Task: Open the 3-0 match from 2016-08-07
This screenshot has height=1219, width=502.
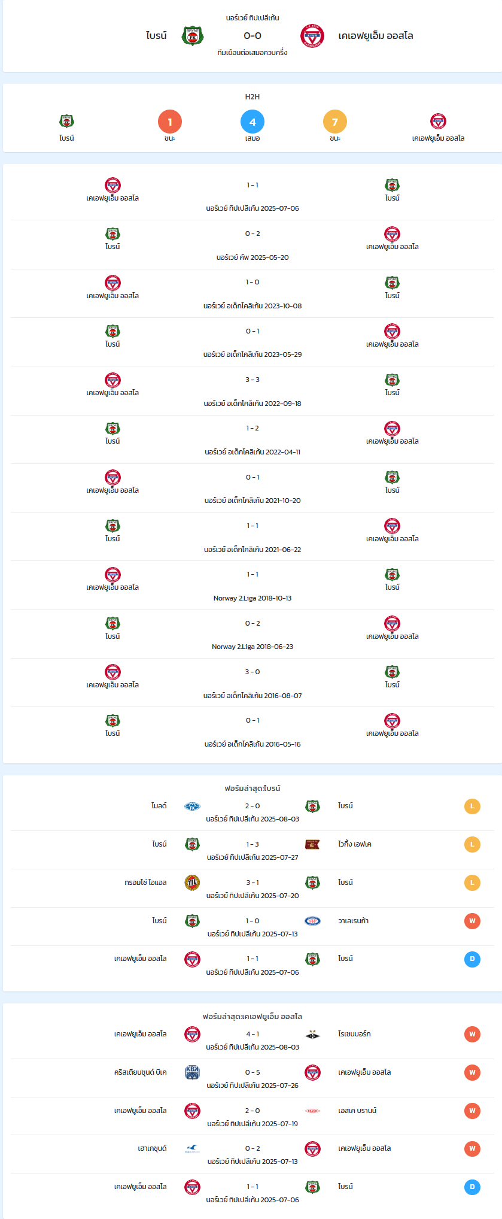Action: pyautogui.click(x=252, y=683)
